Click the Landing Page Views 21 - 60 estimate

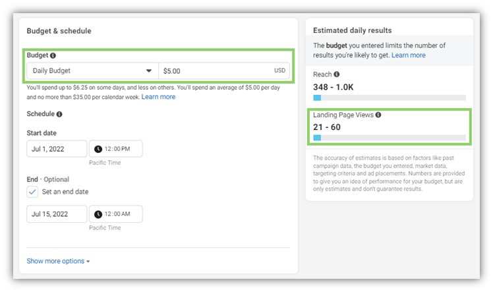[x=327, y=127]
